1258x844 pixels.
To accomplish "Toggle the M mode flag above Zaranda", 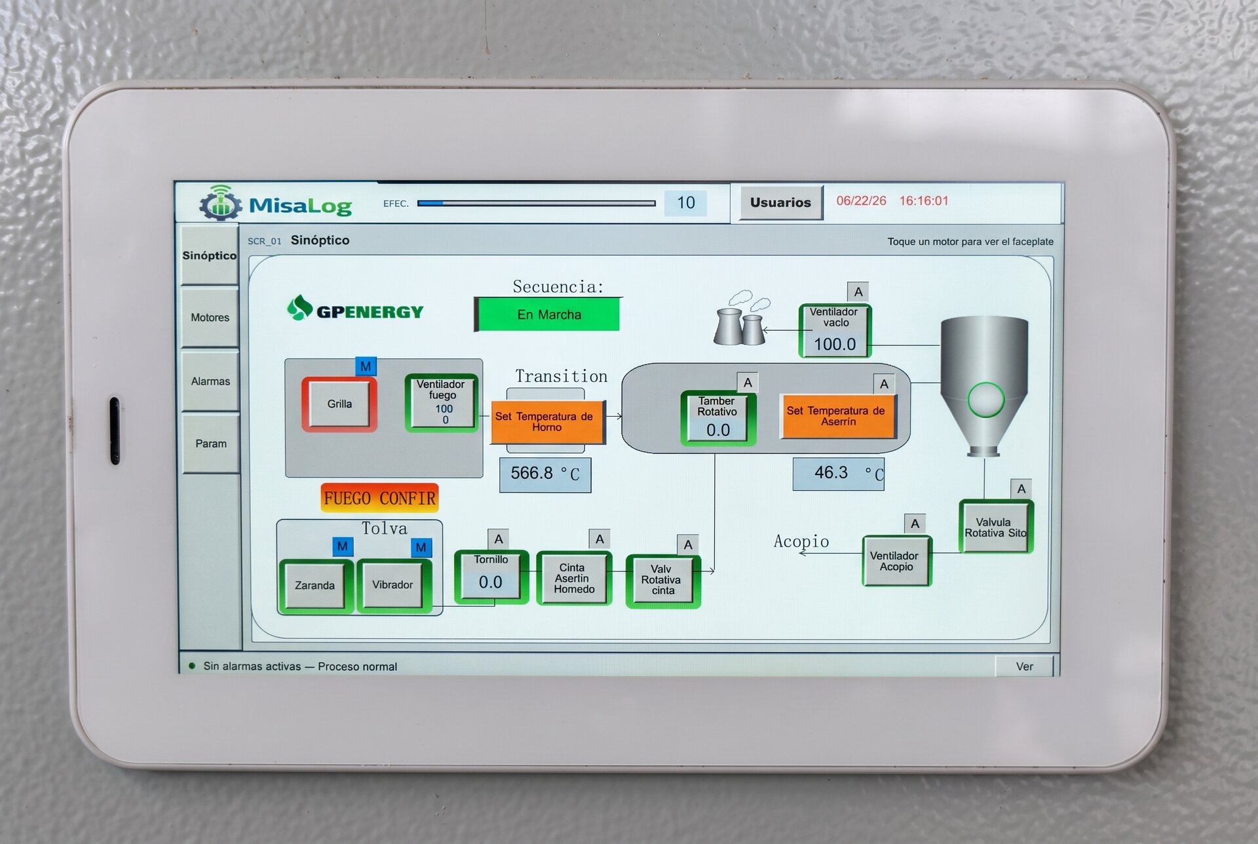I will [342, 546].
